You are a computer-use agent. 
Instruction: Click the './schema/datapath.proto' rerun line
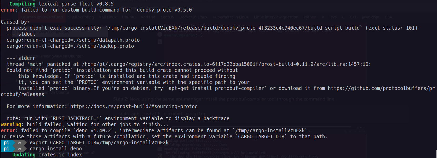pyautogui.click(x=73, y=40)
